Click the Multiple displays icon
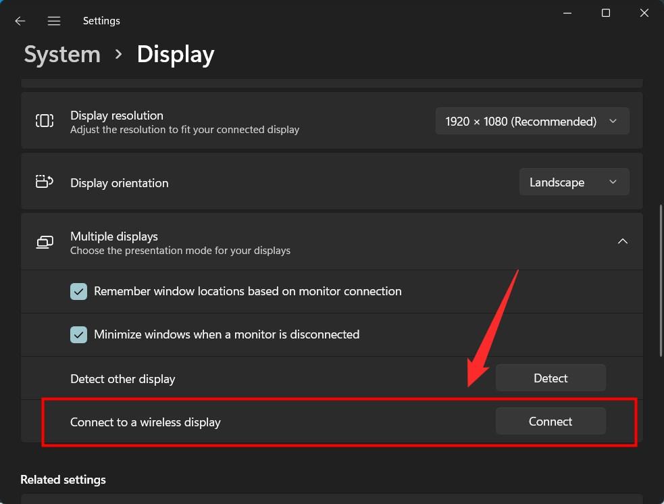The image size is (664, 504). click(x=45, y=243)
